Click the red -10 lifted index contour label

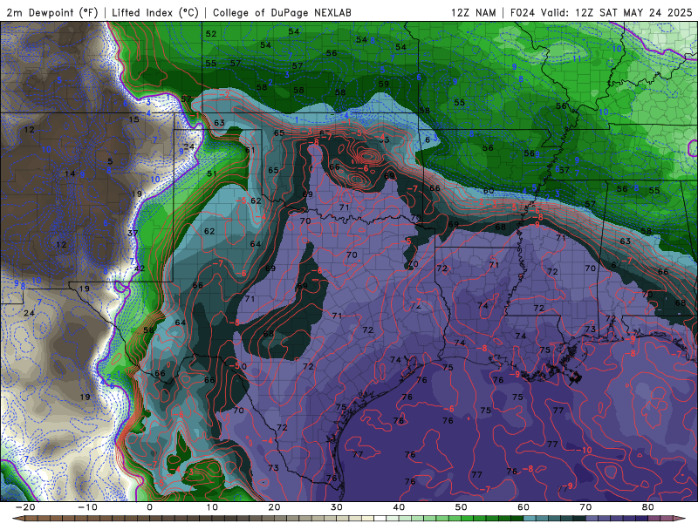(x=585, y=450)
